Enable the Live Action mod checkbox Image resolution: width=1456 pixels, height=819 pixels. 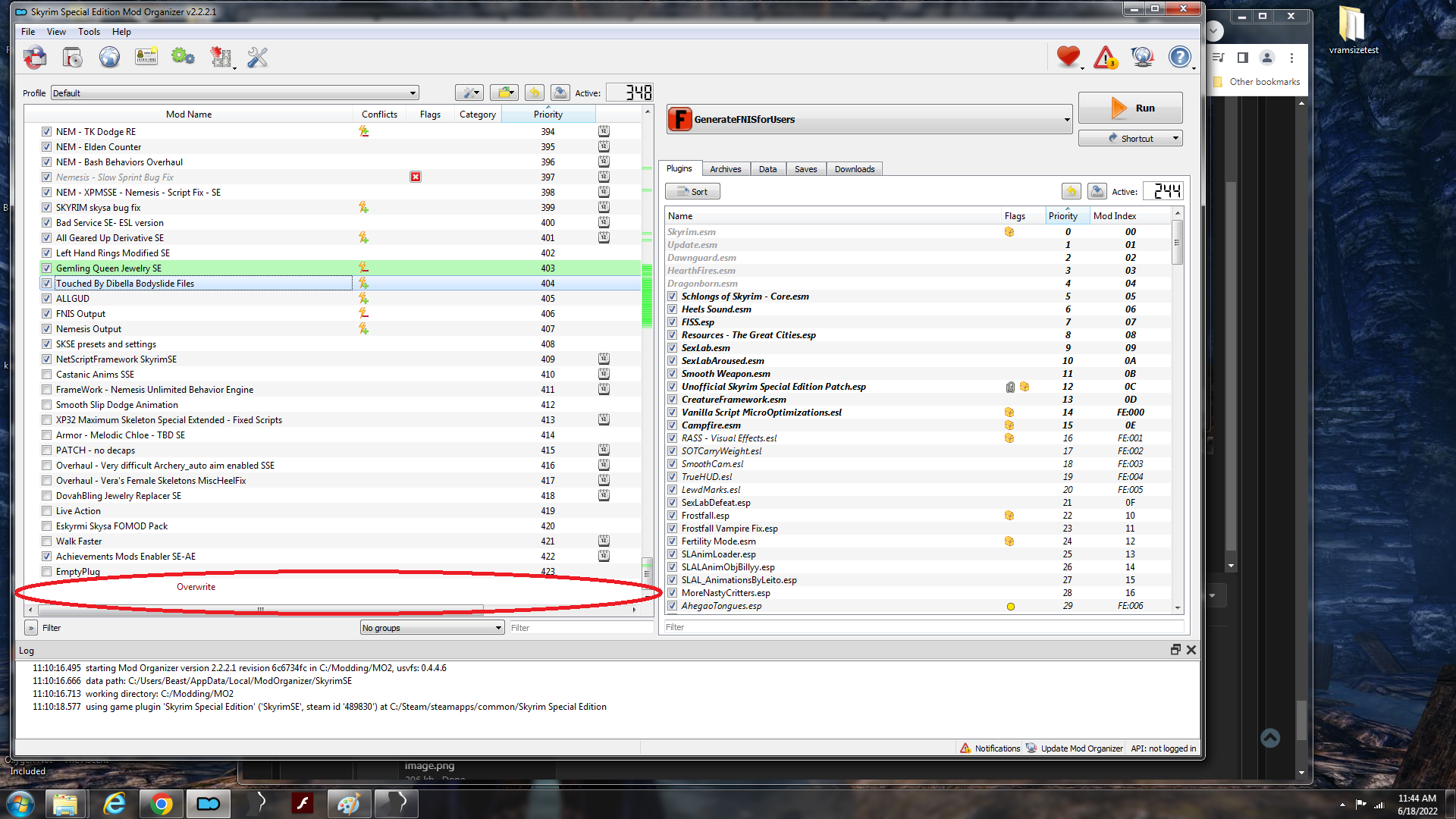[x=47, y=511]
